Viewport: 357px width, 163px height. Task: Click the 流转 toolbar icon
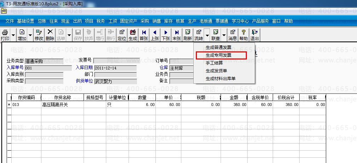tap(199, 35)
